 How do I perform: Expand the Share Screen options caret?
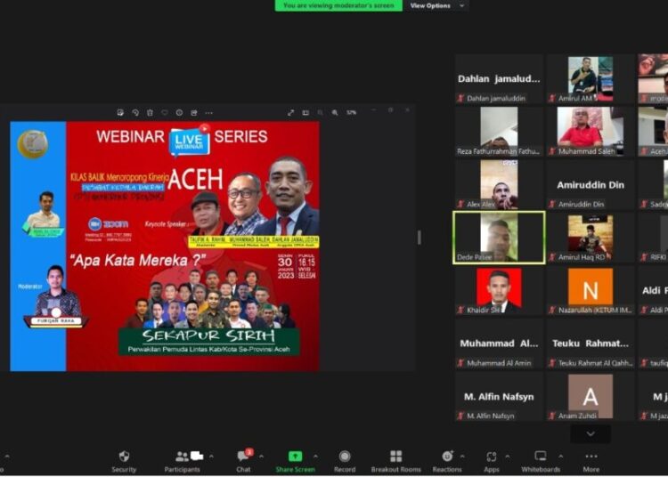pos(315,457)
